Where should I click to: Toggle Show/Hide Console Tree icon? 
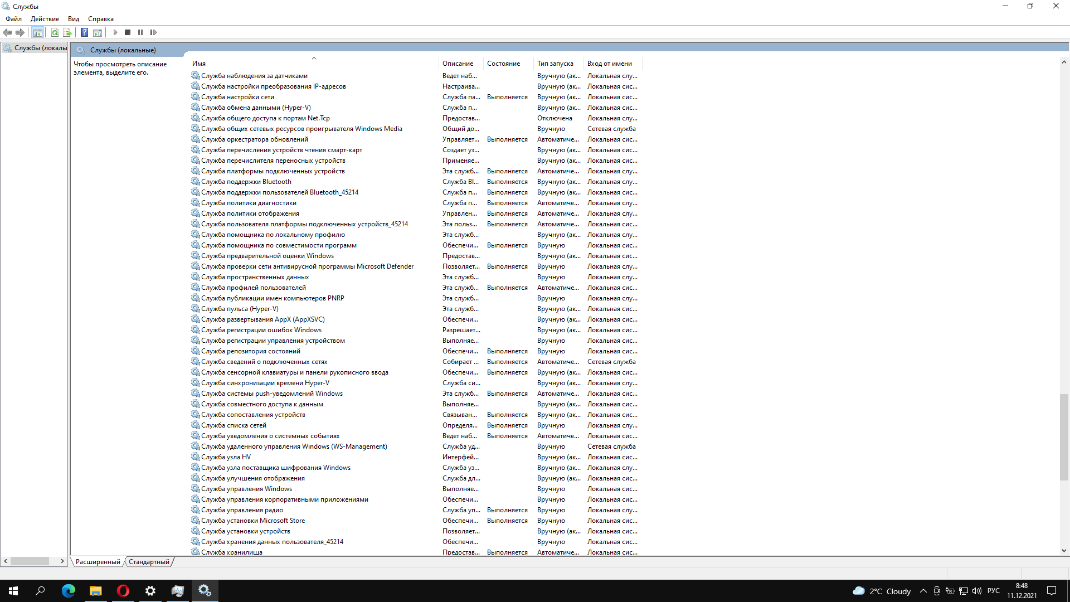[37, 32]
